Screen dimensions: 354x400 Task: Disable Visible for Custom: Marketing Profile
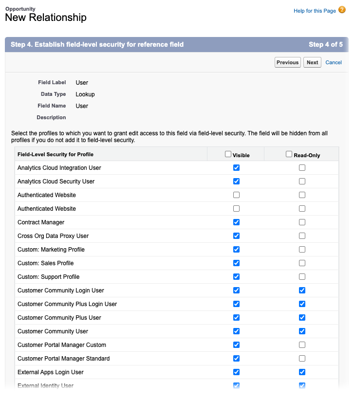pyautogui.click(x=236, y=250)
